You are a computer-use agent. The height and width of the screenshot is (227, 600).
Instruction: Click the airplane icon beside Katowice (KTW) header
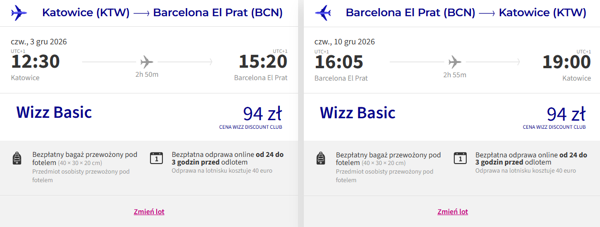pyautogui.click(x=19, y=13)
